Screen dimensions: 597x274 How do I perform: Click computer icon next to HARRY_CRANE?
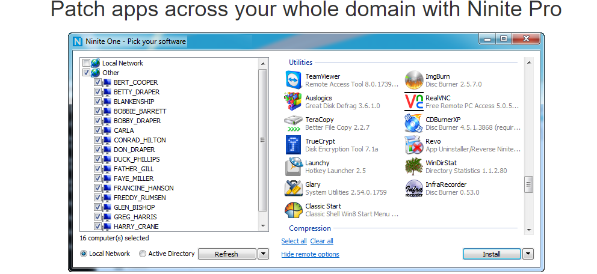(107, 227)
